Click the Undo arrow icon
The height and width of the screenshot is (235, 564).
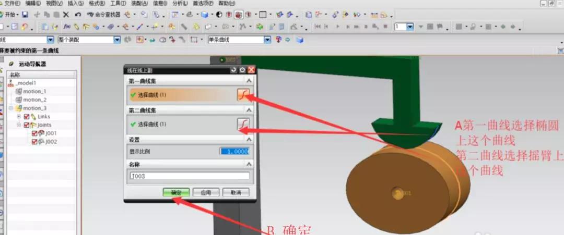point(78,15)
